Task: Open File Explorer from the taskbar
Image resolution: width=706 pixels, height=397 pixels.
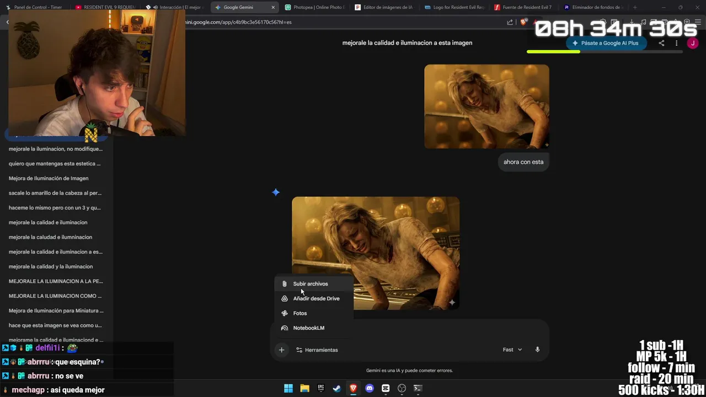Action: pos(304,388)
